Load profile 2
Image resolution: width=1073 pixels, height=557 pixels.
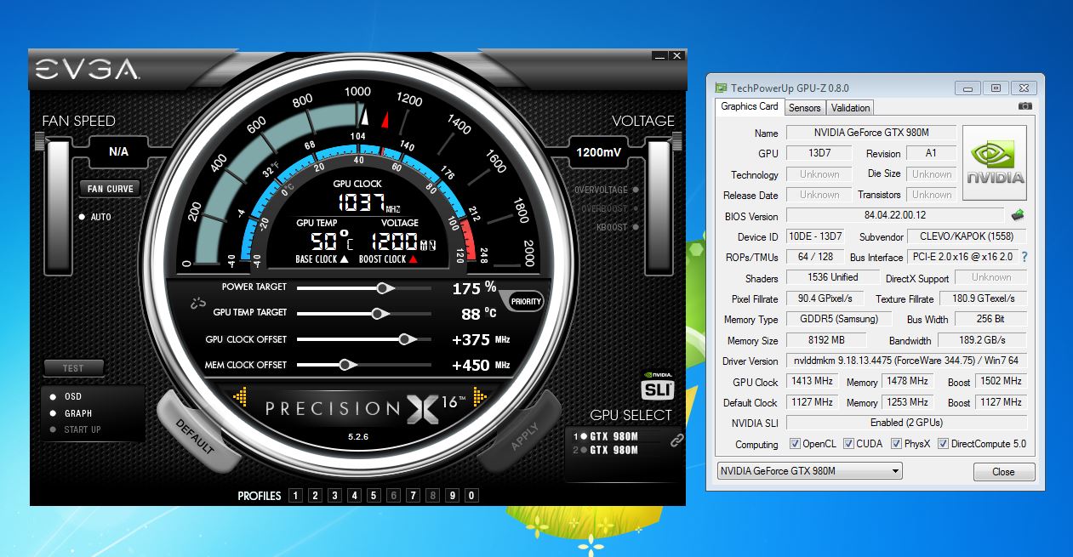315,496
